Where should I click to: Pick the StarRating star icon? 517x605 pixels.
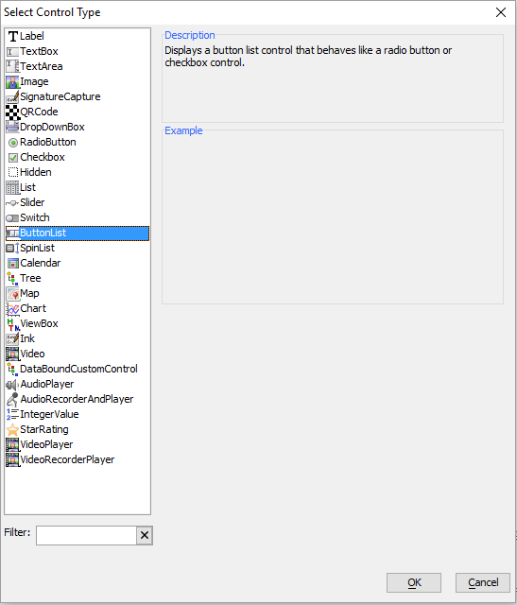[12, 429]
